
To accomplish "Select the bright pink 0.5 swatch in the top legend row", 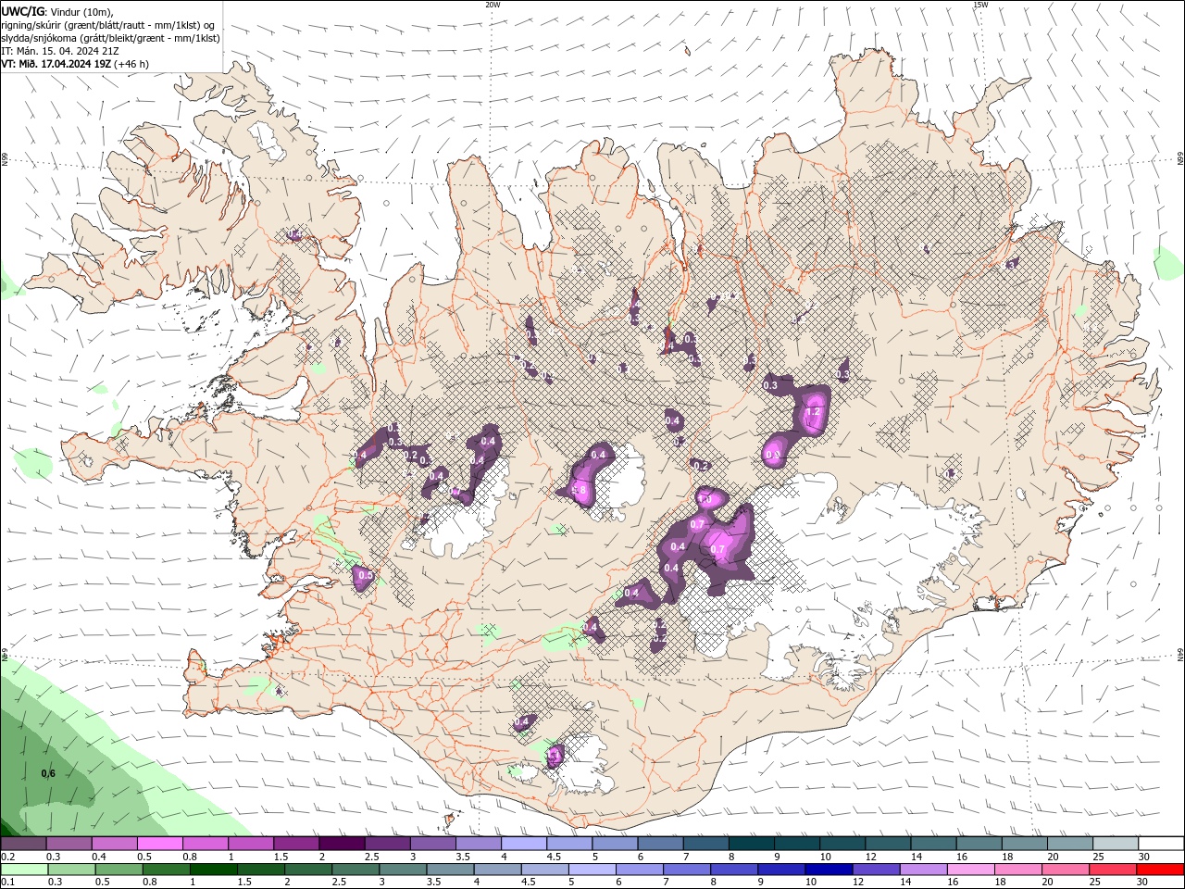I will (x=159, y=844).
